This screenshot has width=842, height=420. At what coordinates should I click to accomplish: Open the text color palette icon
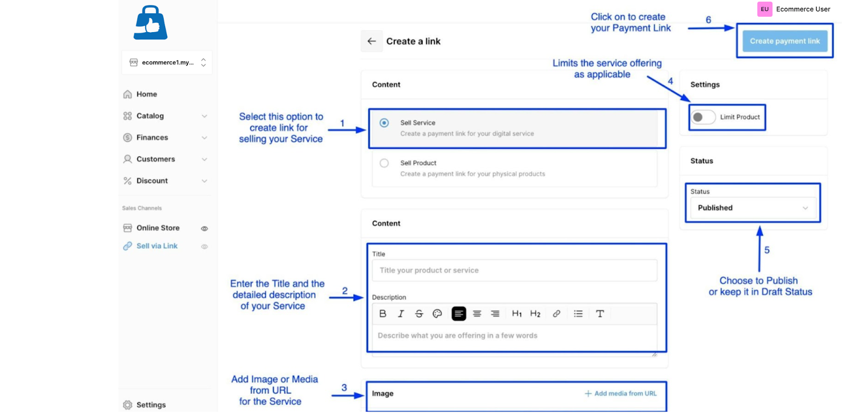tap(437, 314)
